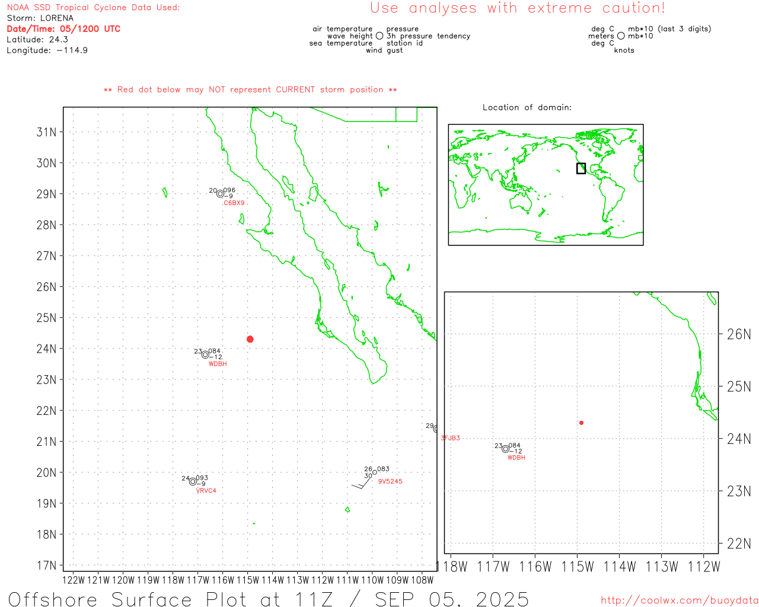Image resolution: width=759 pixels, height=607 pixels.
Task: Click station circle for C6BX9
Action: pos(220,194)
